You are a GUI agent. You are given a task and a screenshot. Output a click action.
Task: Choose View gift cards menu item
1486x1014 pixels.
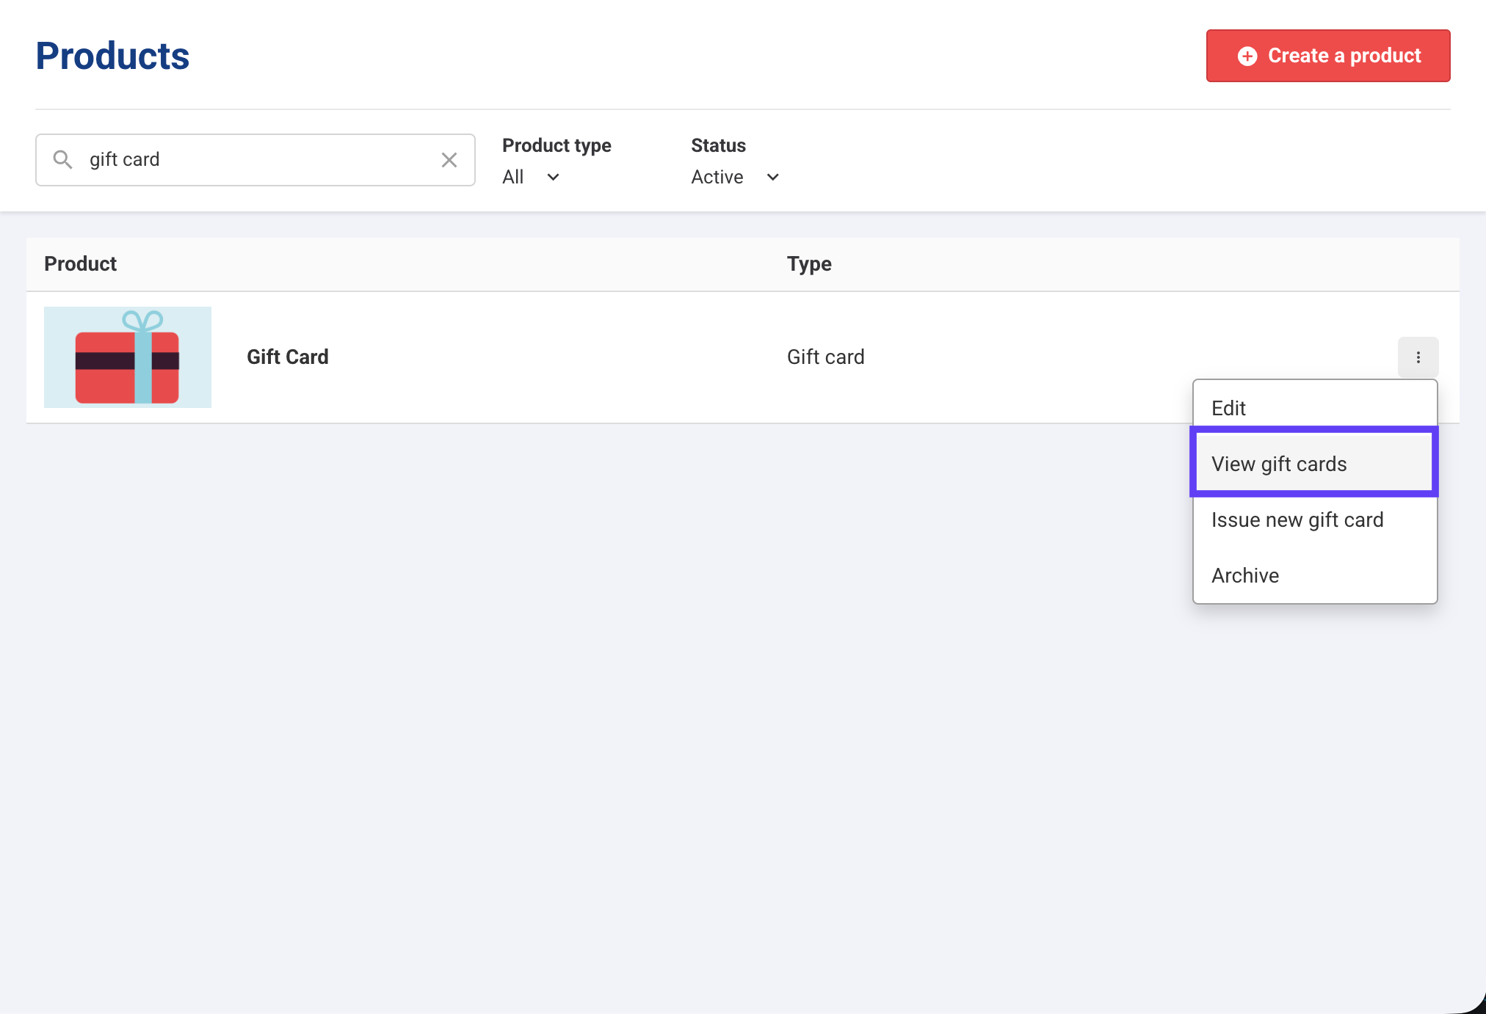[1278, 464]
